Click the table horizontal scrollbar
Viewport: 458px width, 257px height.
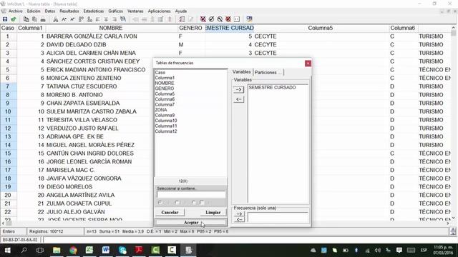(225, 223)
